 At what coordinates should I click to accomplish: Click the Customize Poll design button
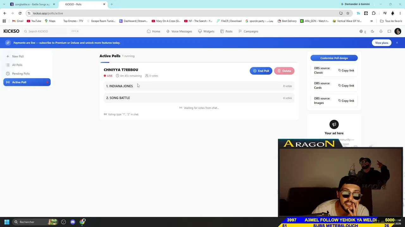(x=334, y=58)
